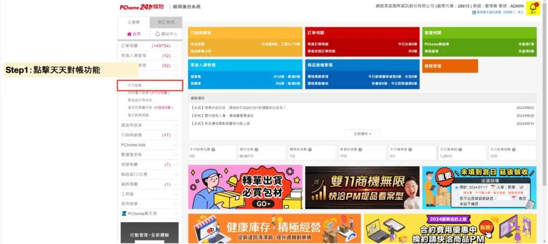Click the 雙11商機無限 promotional banner
This screenshot has width=548, height=244.
tap(362, 187)
